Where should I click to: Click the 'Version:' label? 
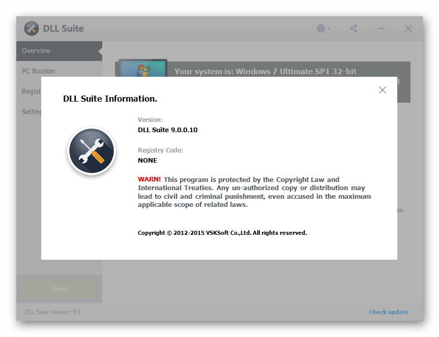point(151,119)
